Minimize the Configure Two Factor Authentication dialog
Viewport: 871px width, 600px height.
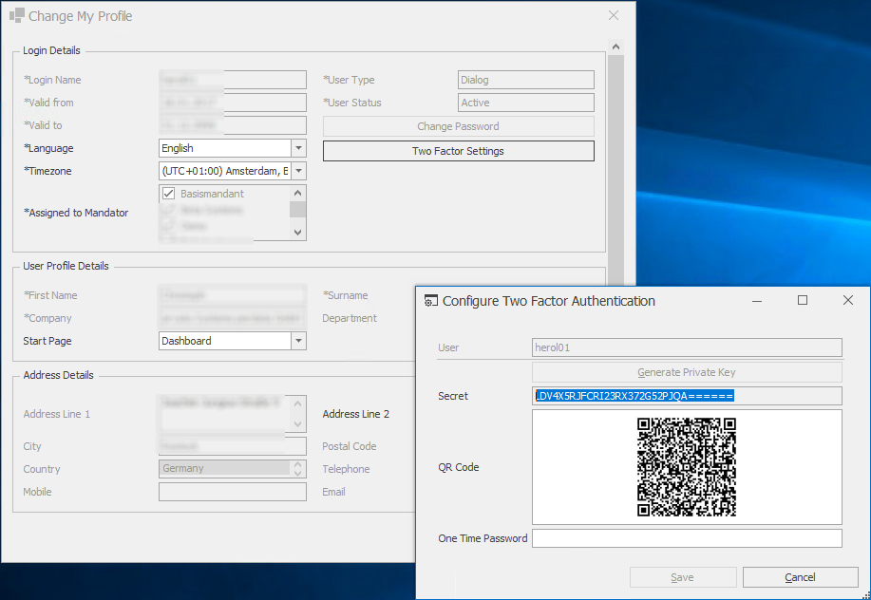click(x=757, y=300)
